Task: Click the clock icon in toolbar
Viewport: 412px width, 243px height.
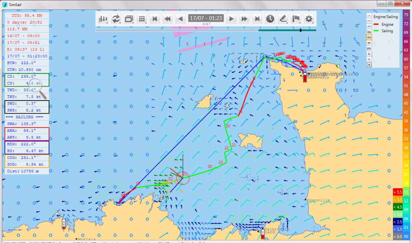Action: pos(270,19)
